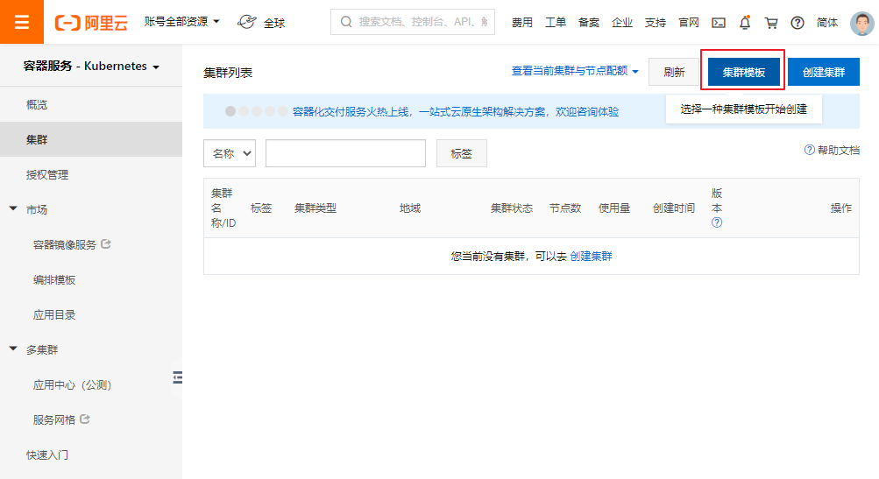
Task: Open the 容器服务 - Kubernetes product switcher
Action: click(91, 66)
